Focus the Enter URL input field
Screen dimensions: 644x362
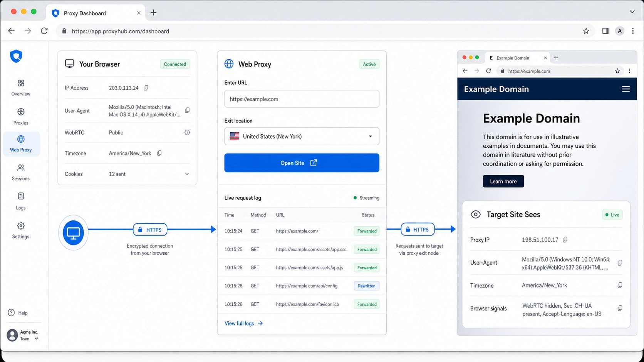coord(302,99)
